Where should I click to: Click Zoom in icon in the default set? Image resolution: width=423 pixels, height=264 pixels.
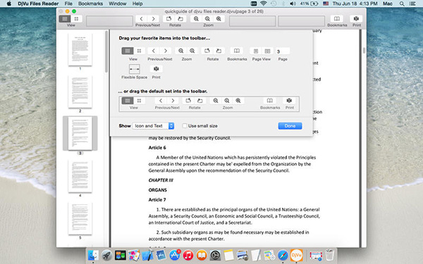coord(238,101)
